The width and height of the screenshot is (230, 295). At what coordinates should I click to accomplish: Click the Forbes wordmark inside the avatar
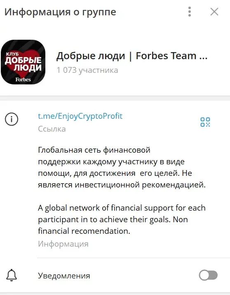pos(23,79)
